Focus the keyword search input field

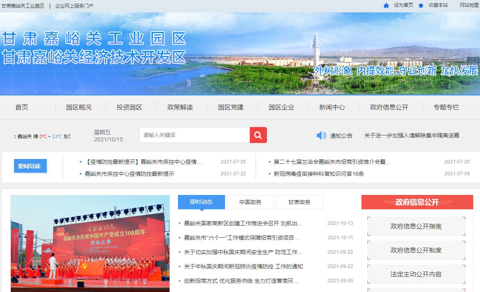click(x=195, y=135)
